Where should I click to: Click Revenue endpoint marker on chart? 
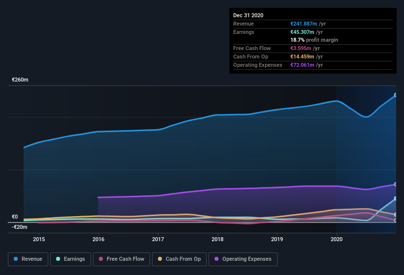(x=396, y=95)
